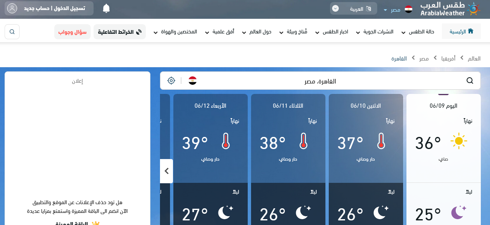Click the notification bell icon
This screenshot has width=490, height=225.
[x=107, y=8]
